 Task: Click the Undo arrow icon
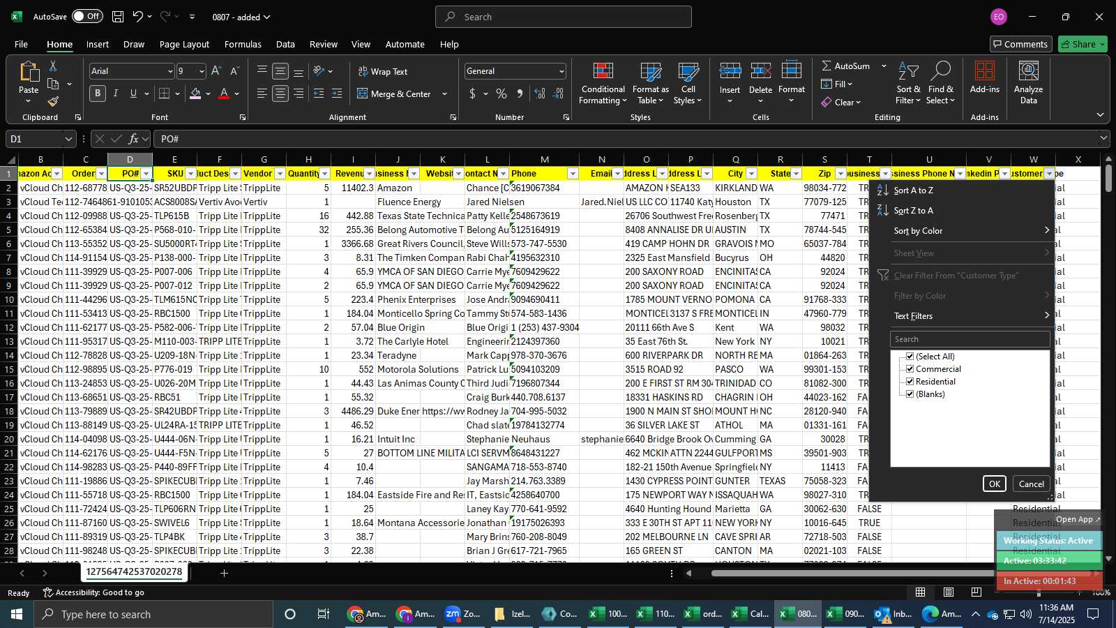tap(138, 17)
